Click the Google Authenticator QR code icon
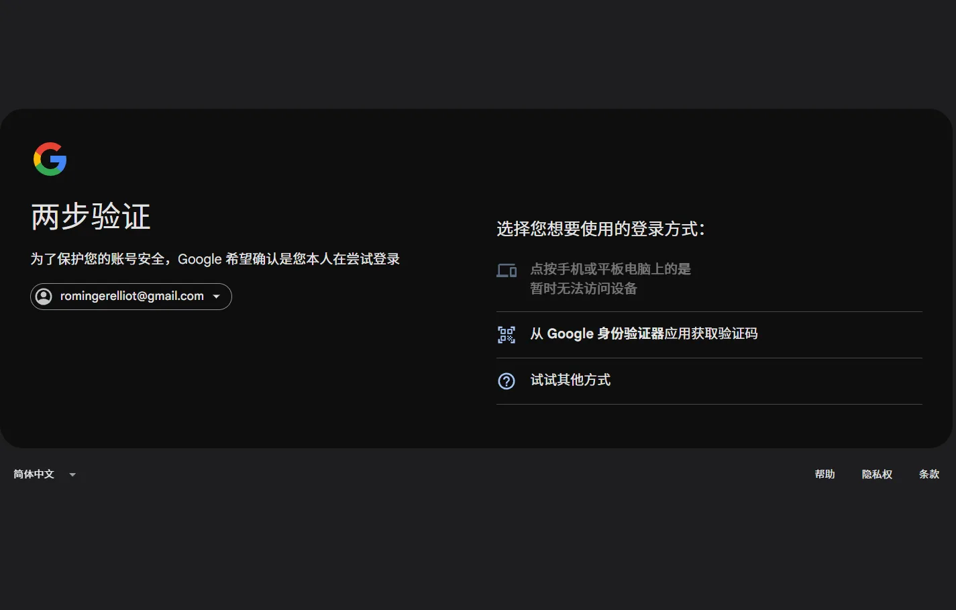Image resolution: width=956 pixels, height=610 pixels. click(507, 334)
